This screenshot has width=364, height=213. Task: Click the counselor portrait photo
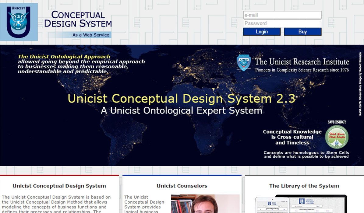pos(205,204)
